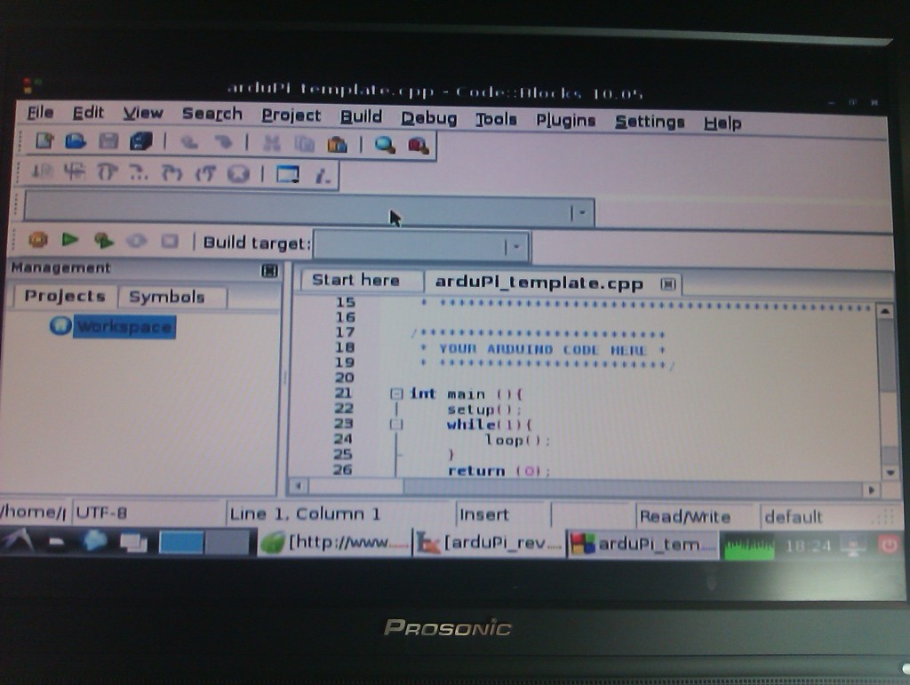Open the Build target dropdown

(x=516, y=245)
